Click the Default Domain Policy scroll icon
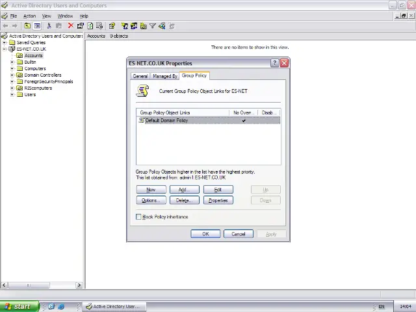416x312 pixels. pyautogui.click(x=142, y=120)
